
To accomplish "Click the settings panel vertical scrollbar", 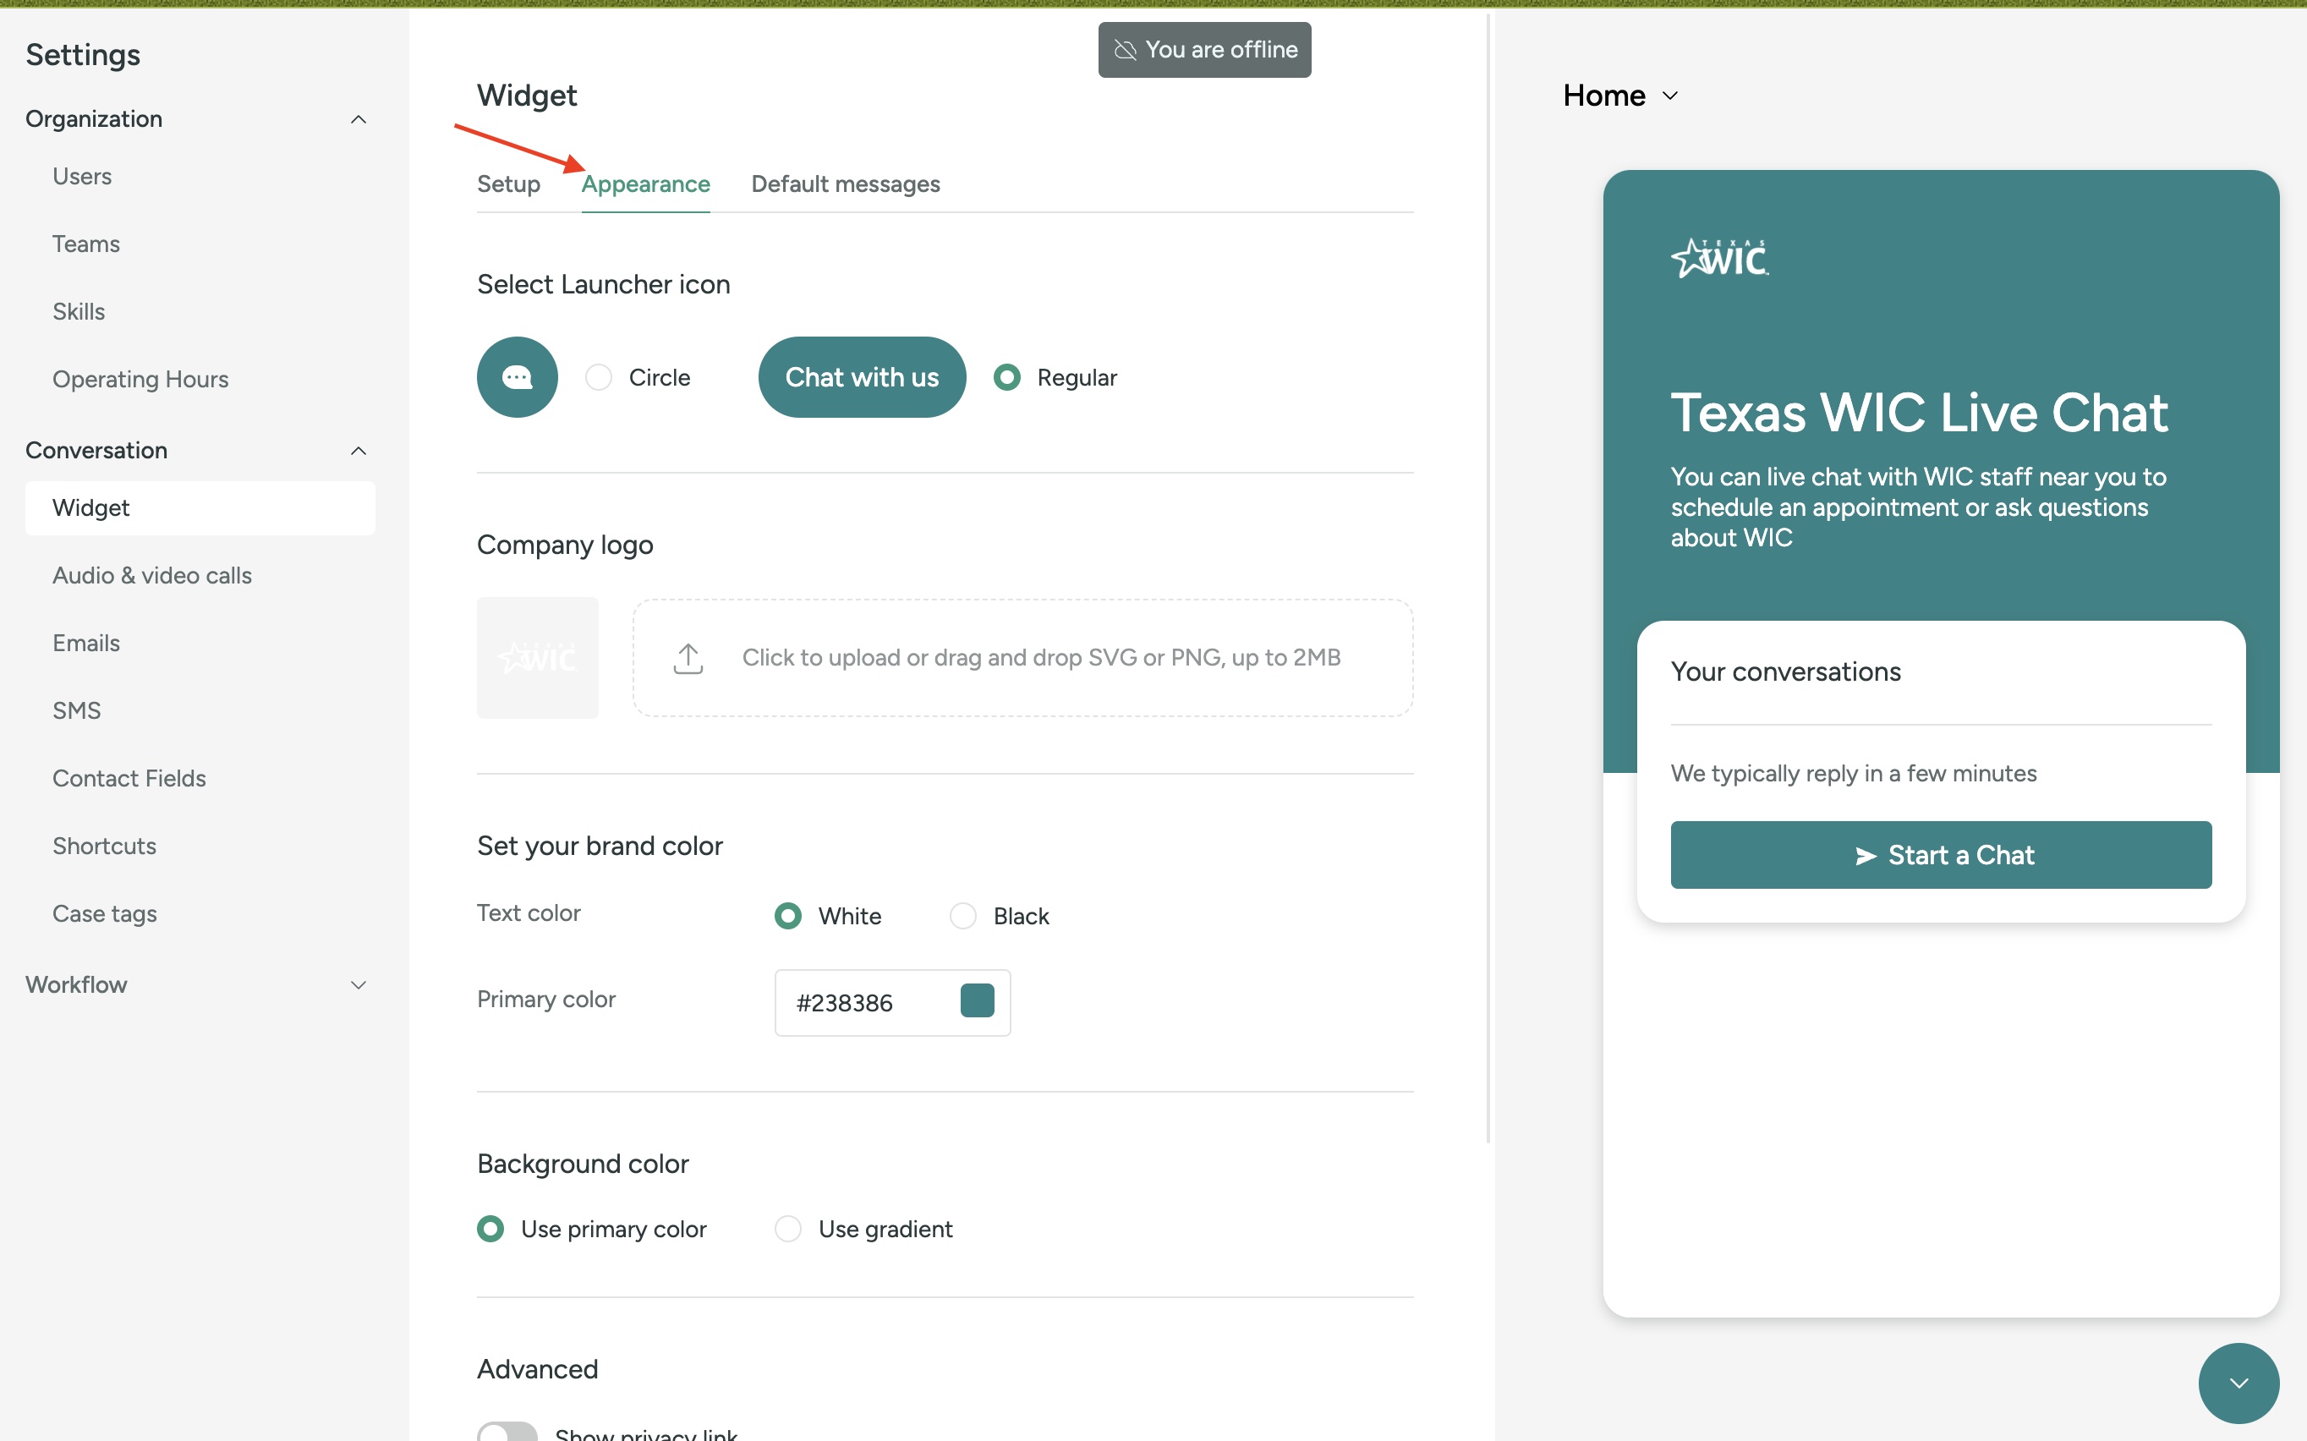I will (1488, 577).
